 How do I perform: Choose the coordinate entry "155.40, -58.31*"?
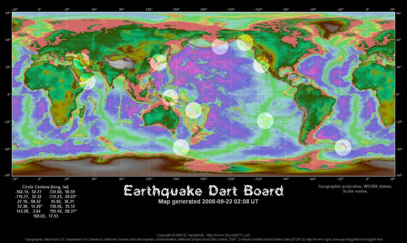pos(63,211)
